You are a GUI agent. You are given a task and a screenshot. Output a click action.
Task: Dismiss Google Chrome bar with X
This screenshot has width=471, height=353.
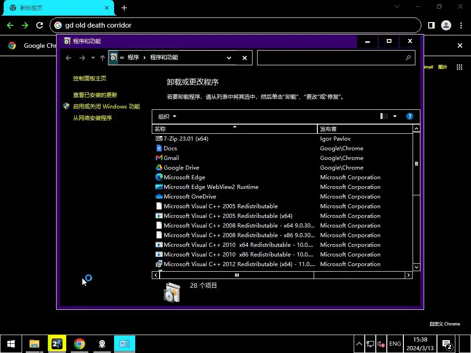[460, 46]
